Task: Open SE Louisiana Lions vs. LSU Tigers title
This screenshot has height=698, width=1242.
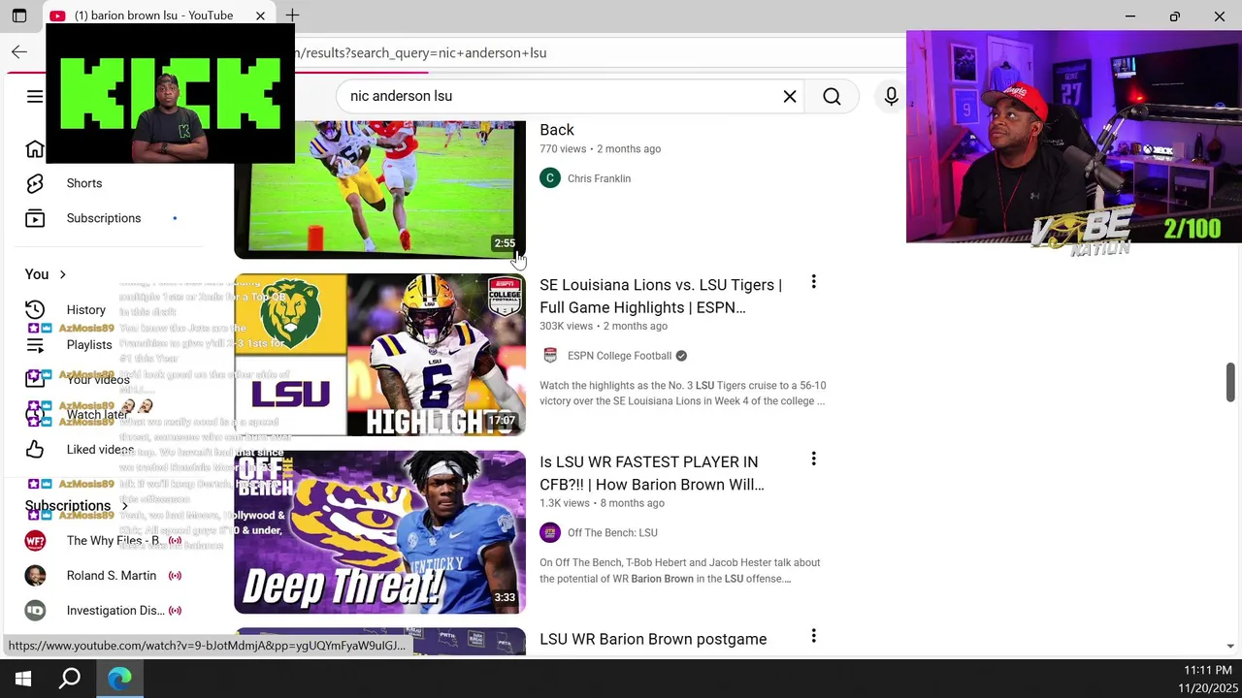Action: point(661,296)
